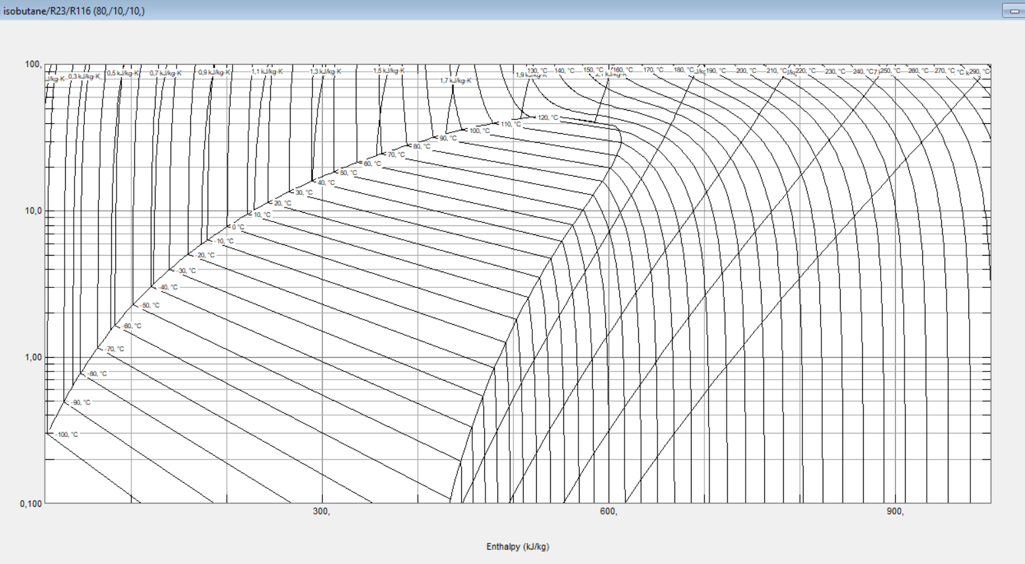Click the 0,5 kJ/kg-K entropy label

[123, 73]
